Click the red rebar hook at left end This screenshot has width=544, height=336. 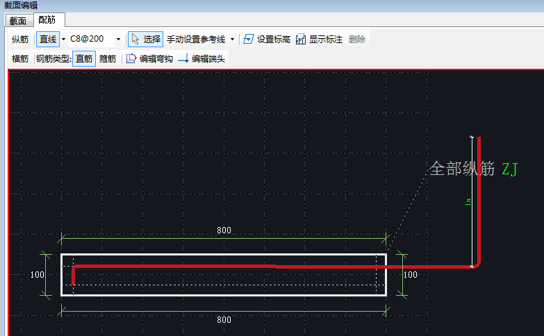(x=74, y=276)
